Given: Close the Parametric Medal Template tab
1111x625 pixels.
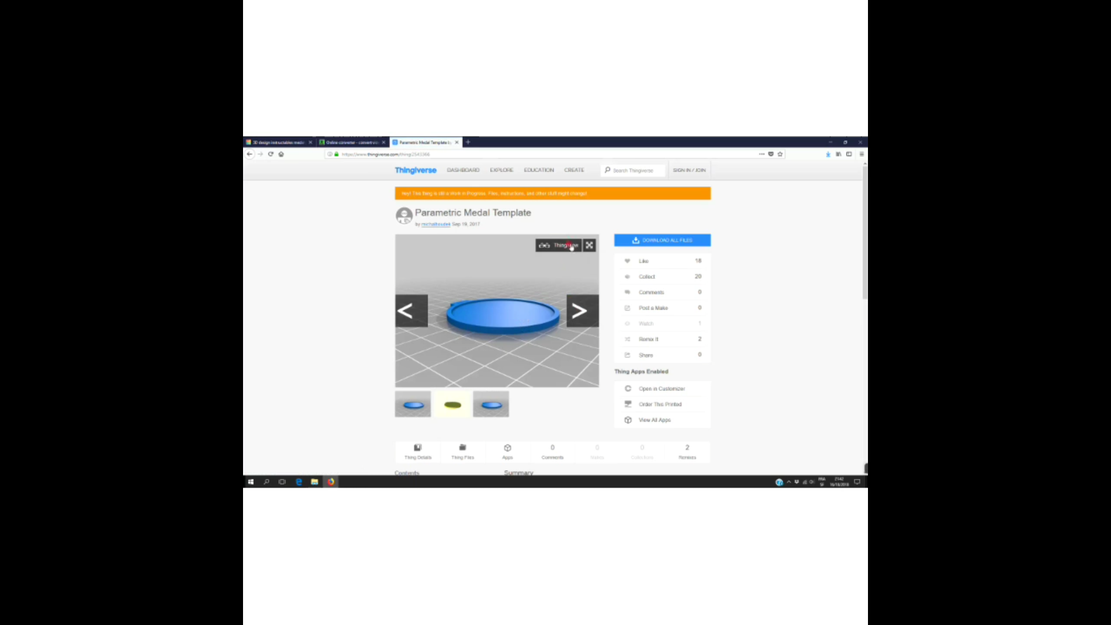Looking at the screenshot, I should coord(457,142).
